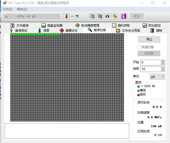Open the 帮助(H) menu
The image size is (170, 143).
coord(22,9)
